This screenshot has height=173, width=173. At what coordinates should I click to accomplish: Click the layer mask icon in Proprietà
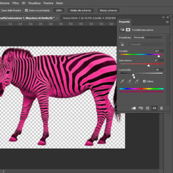(128, 29)
